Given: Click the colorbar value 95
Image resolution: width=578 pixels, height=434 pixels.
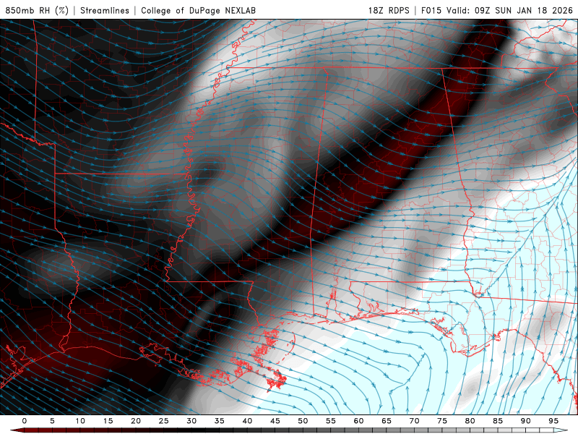Looking at the screenshot, I should [553, 421].
